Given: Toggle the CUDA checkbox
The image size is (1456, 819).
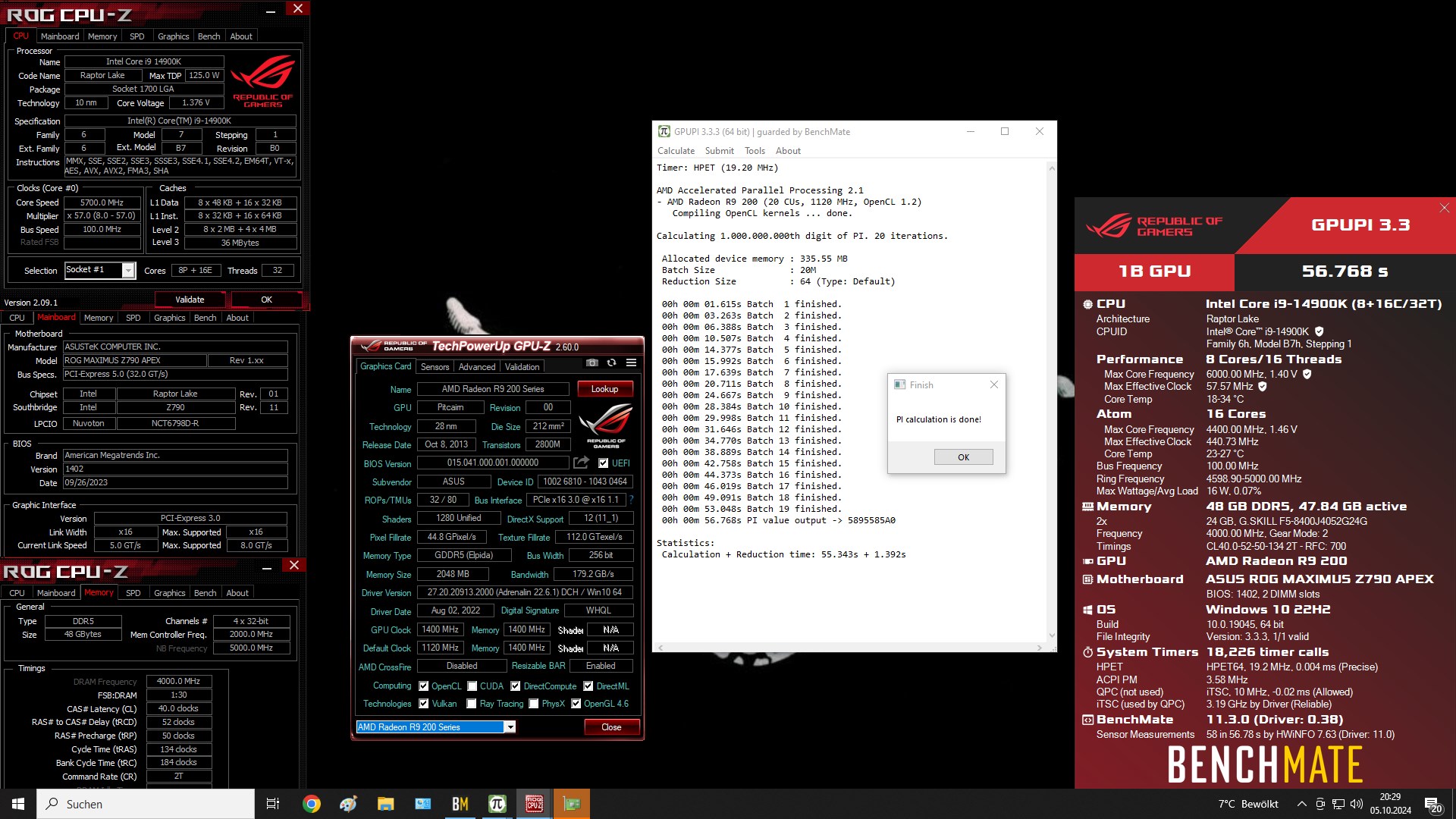Looking at the screenshot, I should [x=472, y=686].
